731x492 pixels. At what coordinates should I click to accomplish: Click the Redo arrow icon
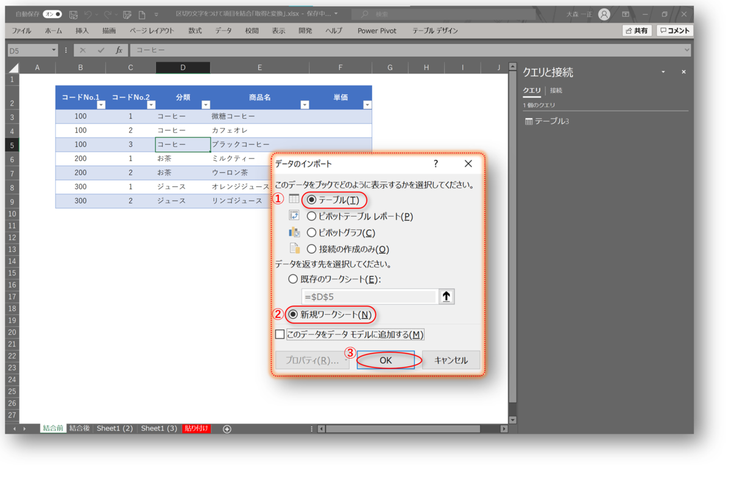pos(108,14)
